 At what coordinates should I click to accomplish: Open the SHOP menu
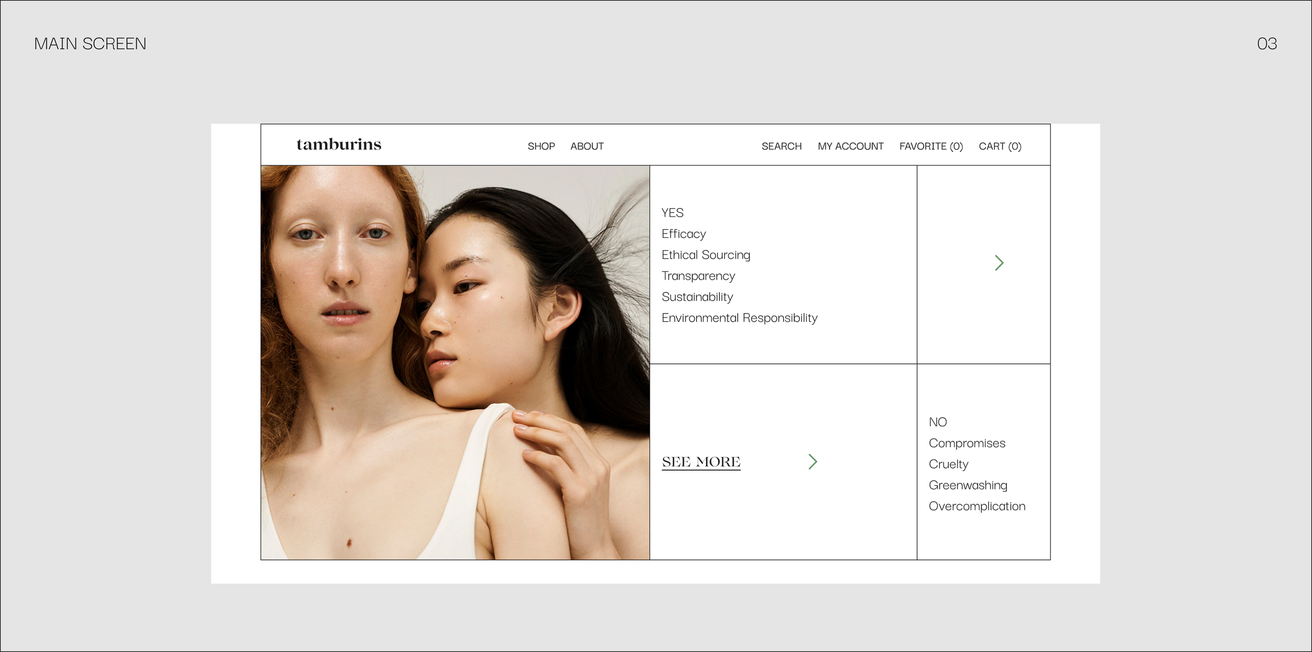click(541, 146)
